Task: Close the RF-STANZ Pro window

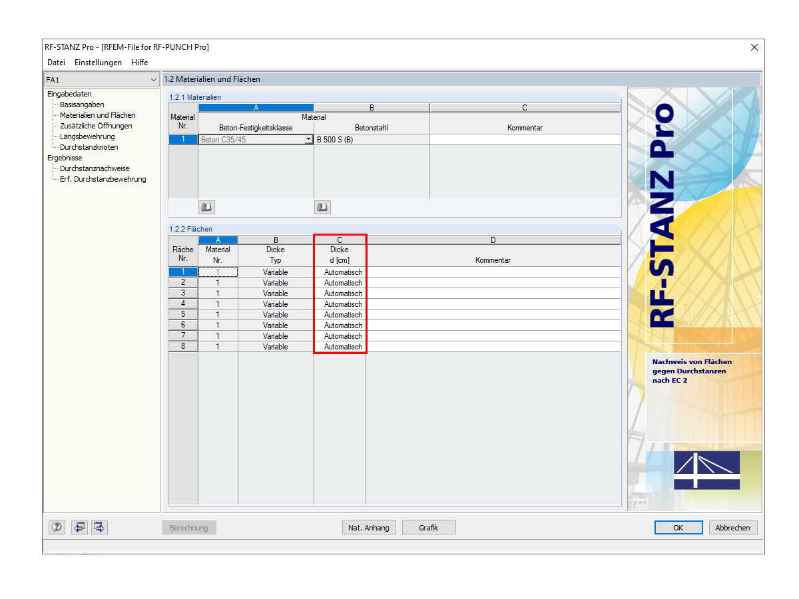Action: (754, 47)
